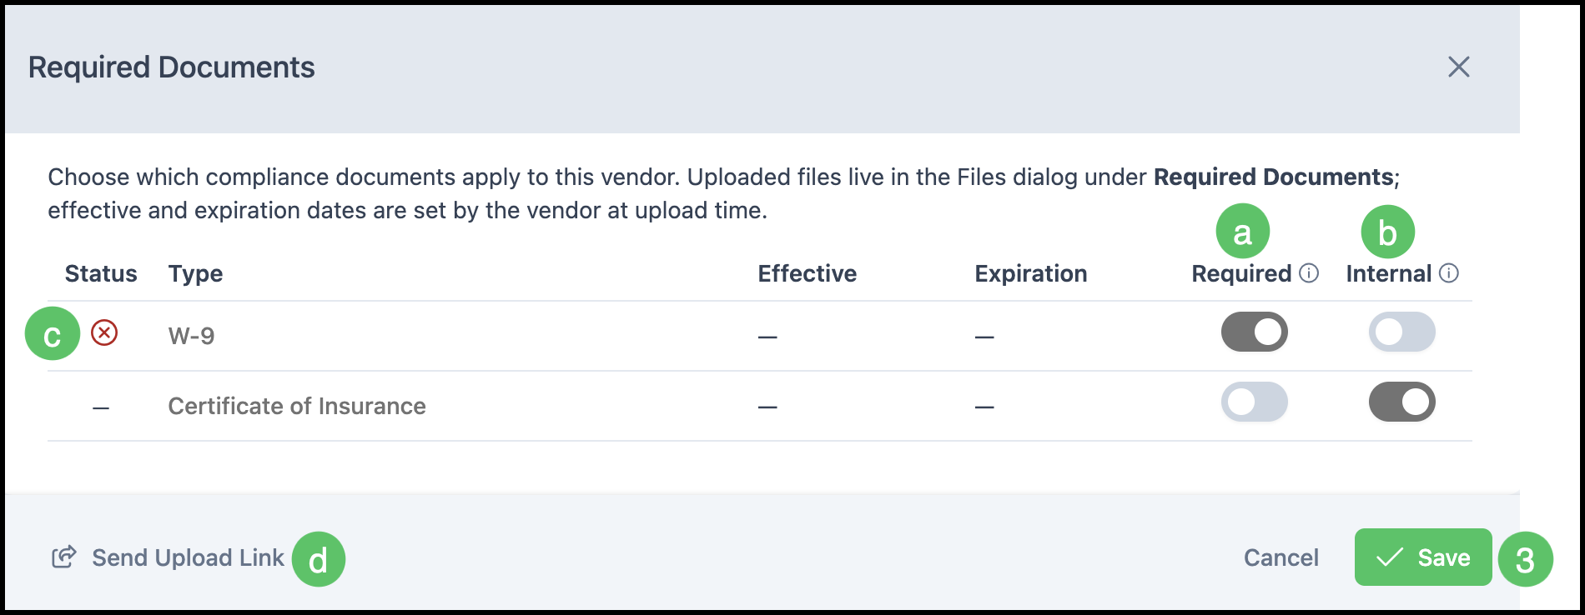Click the Required column info icon
The height and width of the screenshot is (615, 1585).
tap(1309, 273)
